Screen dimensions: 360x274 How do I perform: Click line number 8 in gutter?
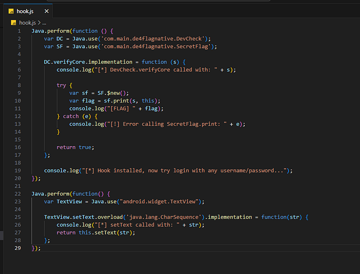(19, 85)
